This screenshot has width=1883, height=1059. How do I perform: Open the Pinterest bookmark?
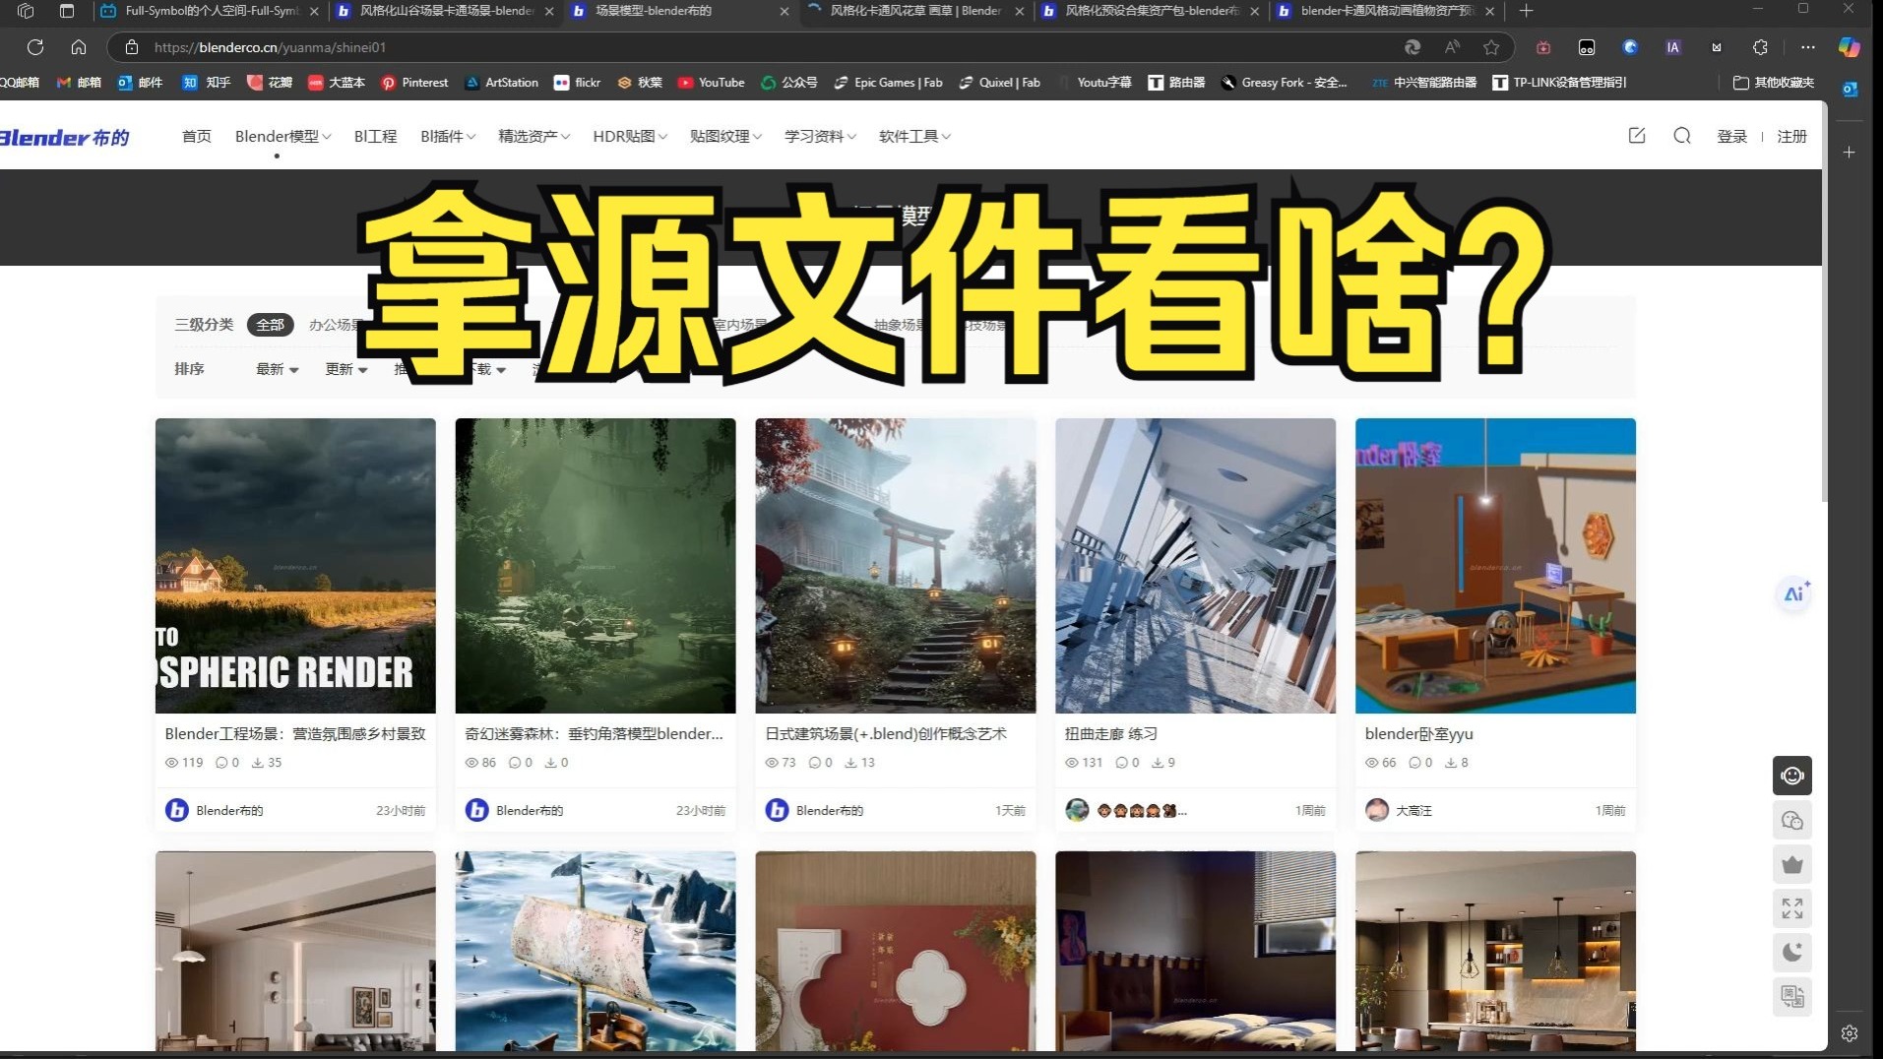[414, 83]
